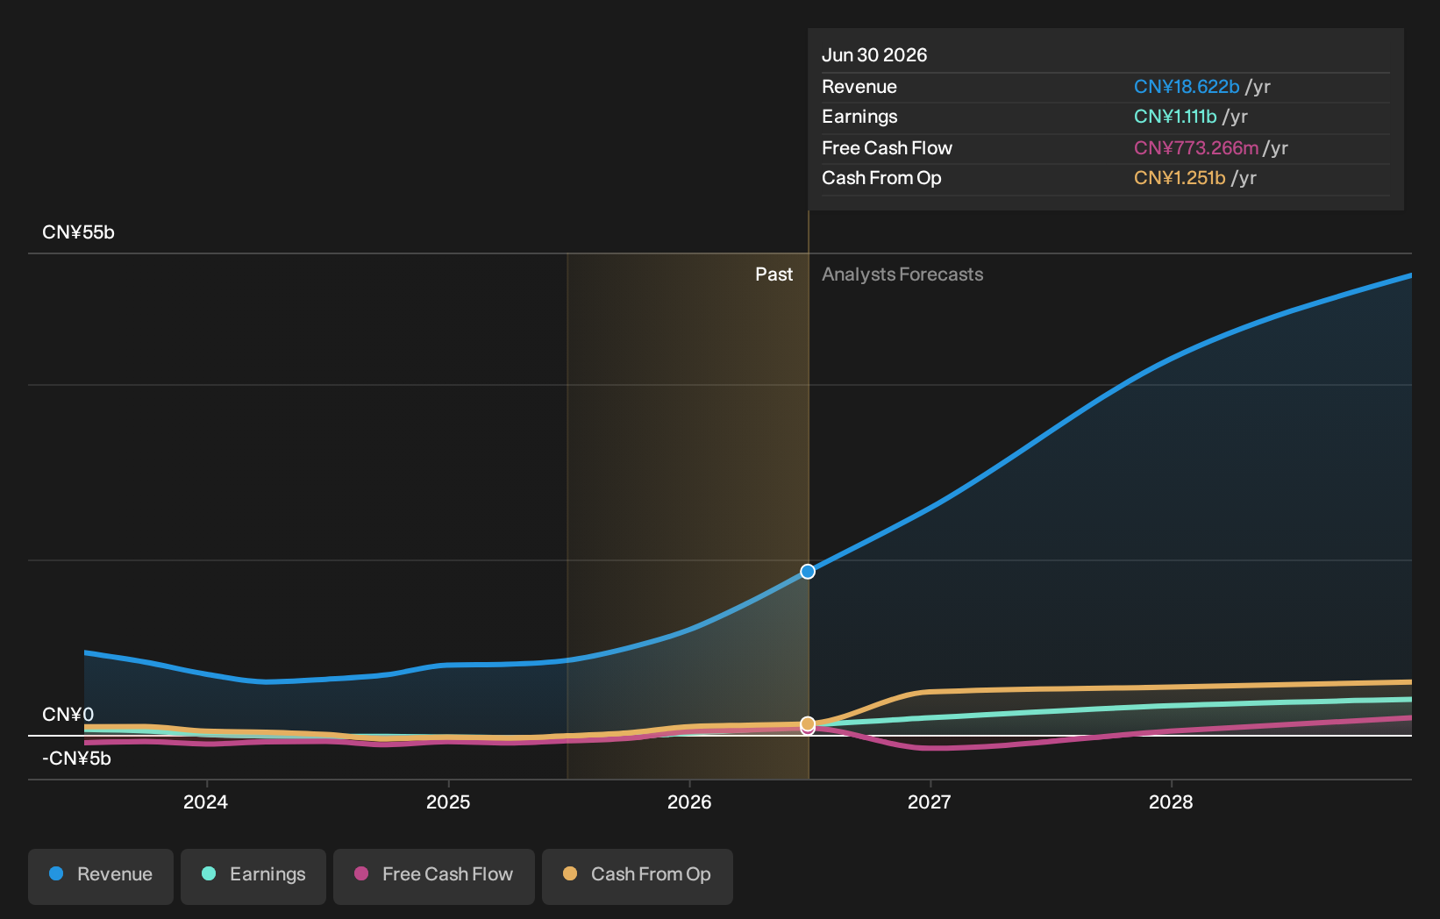Click the 'Cash From Op' row label in tooltip

click(881, 178)
